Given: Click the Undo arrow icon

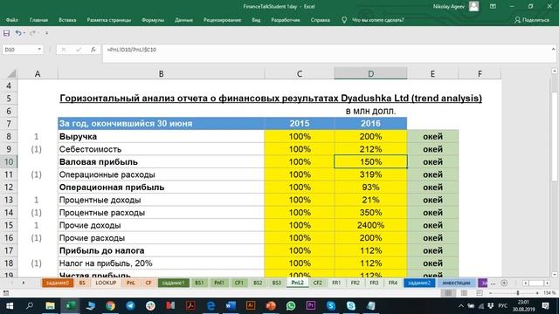Looking at the screenshot, I should click(17, 33).
